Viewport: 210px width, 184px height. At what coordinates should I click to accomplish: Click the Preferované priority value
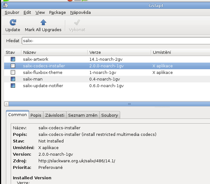tap(50, 167)
